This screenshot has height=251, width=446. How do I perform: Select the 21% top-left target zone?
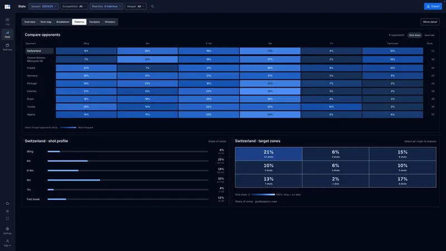pyautogui.click(x=269, y=154)
